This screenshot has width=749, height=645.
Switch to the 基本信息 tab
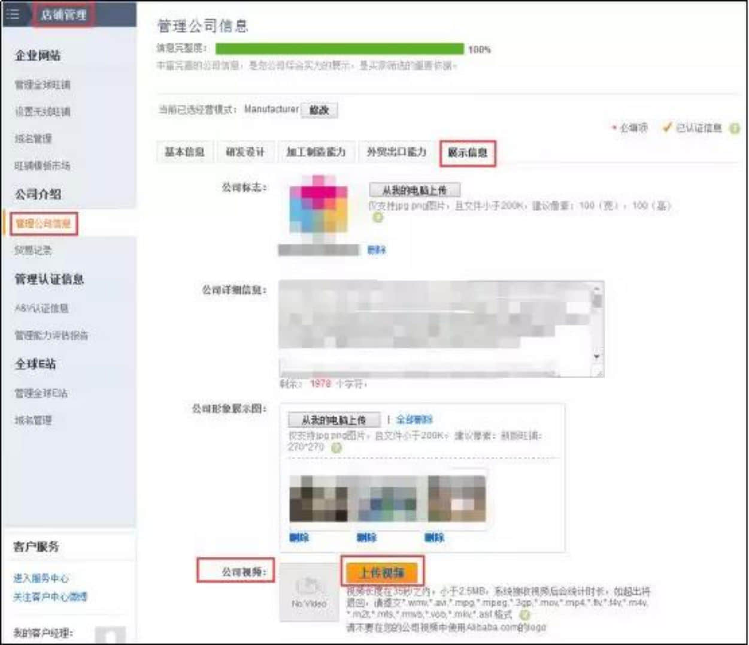pyautogui.click(x=184, y=152)
